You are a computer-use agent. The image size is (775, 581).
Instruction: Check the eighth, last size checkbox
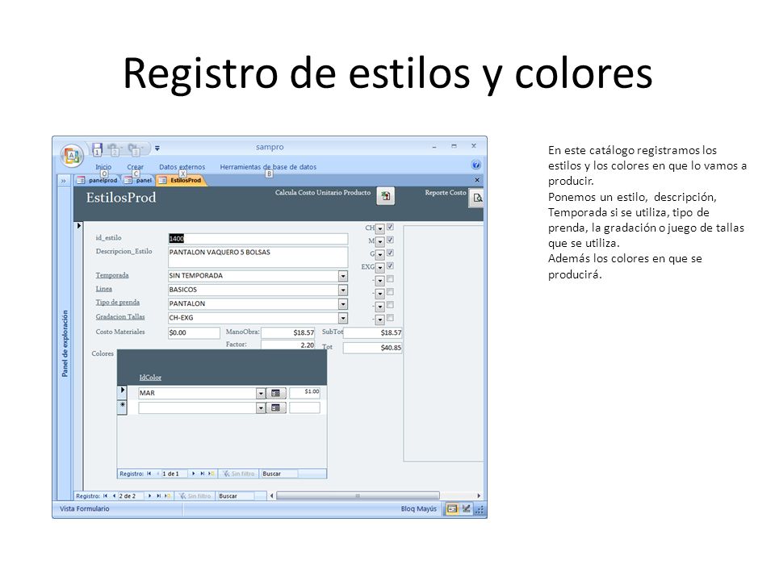click(390, 318)
